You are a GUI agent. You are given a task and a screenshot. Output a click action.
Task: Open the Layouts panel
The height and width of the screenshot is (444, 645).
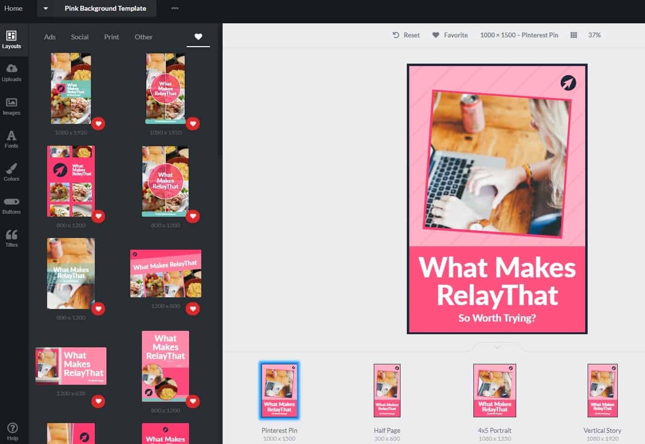coord(12,39)
